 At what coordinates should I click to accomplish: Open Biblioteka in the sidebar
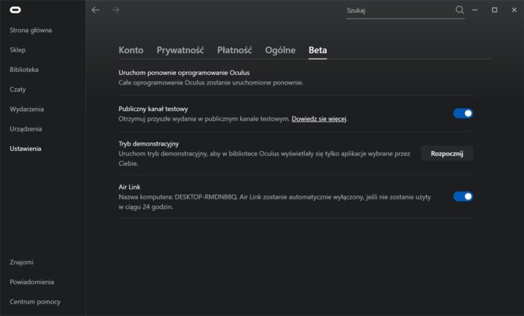click(x=24, y=70)
